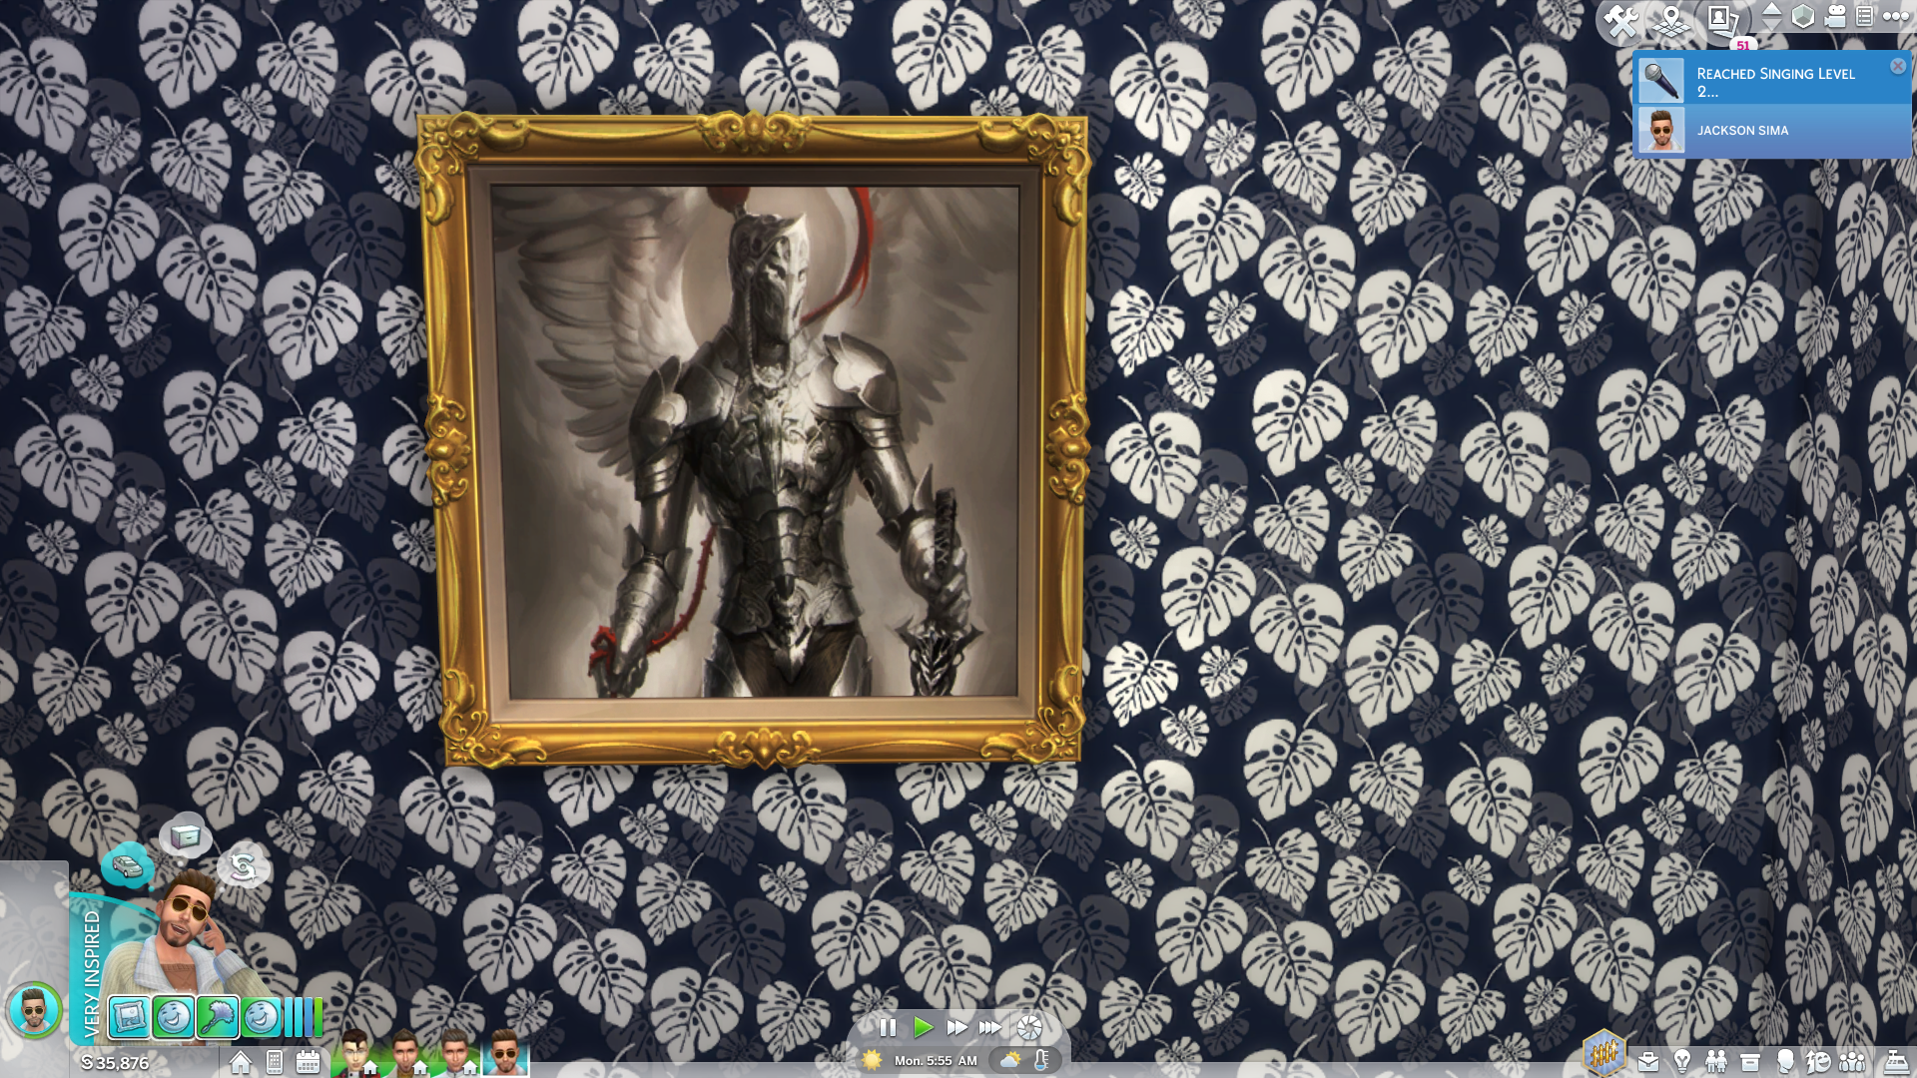Open the Relationships panel icon
Screen dimensions: 1917x1078
pos(1716,1062)
